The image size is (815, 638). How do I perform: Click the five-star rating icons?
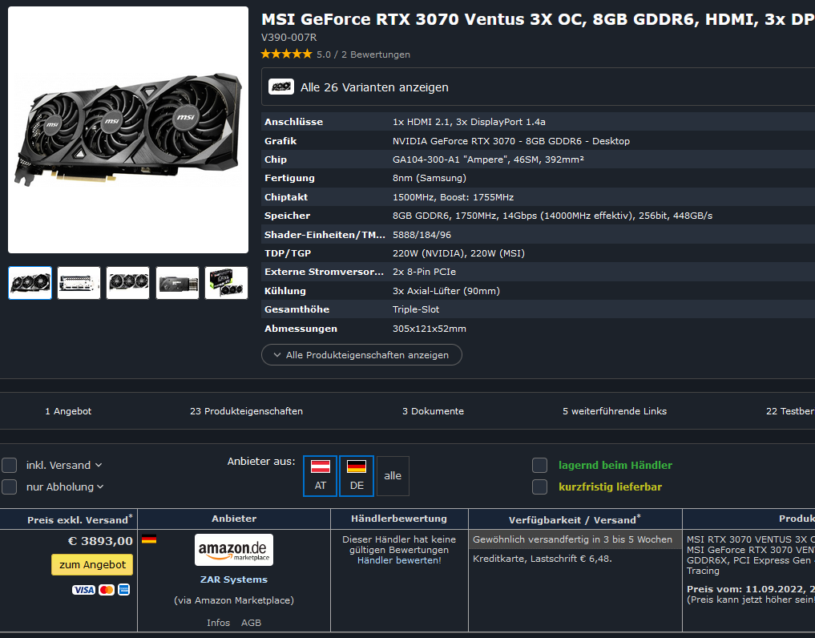(x=286, y=54)
